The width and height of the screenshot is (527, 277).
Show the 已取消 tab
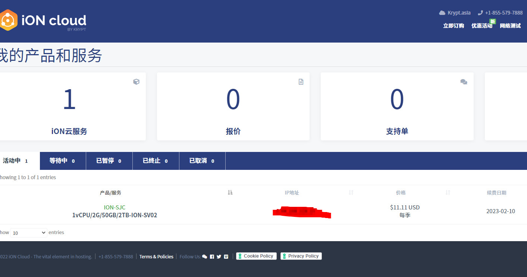pos(203,161)
